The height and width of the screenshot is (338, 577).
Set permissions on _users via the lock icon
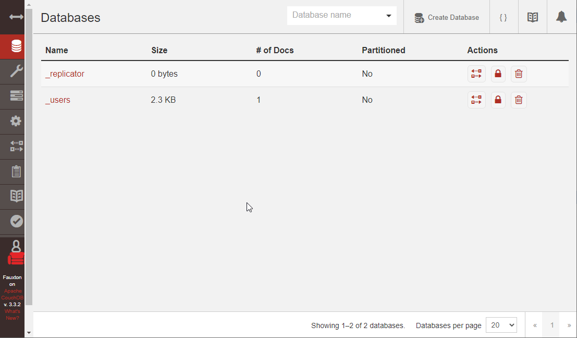[498, 100]
